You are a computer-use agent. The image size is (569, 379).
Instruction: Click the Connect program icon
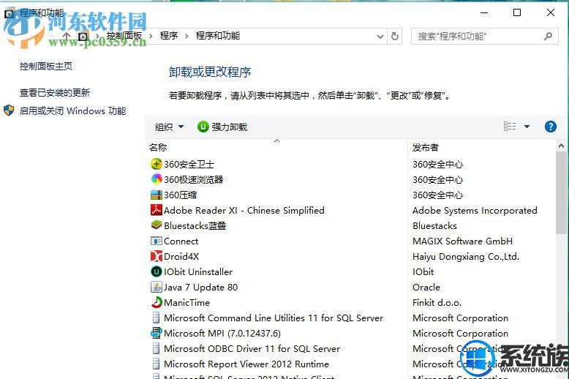[156, 241]
